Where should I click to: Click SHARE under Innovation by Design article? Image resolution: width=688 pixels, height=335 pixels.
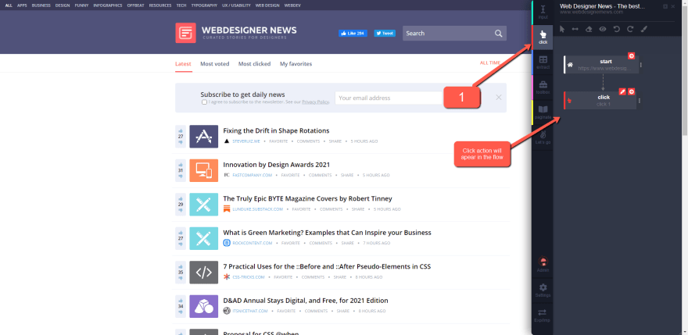point(347,175)
